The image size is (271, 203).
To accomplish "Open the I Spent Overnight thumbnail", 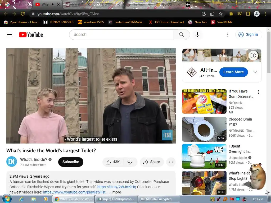I will tap(204, 156).
